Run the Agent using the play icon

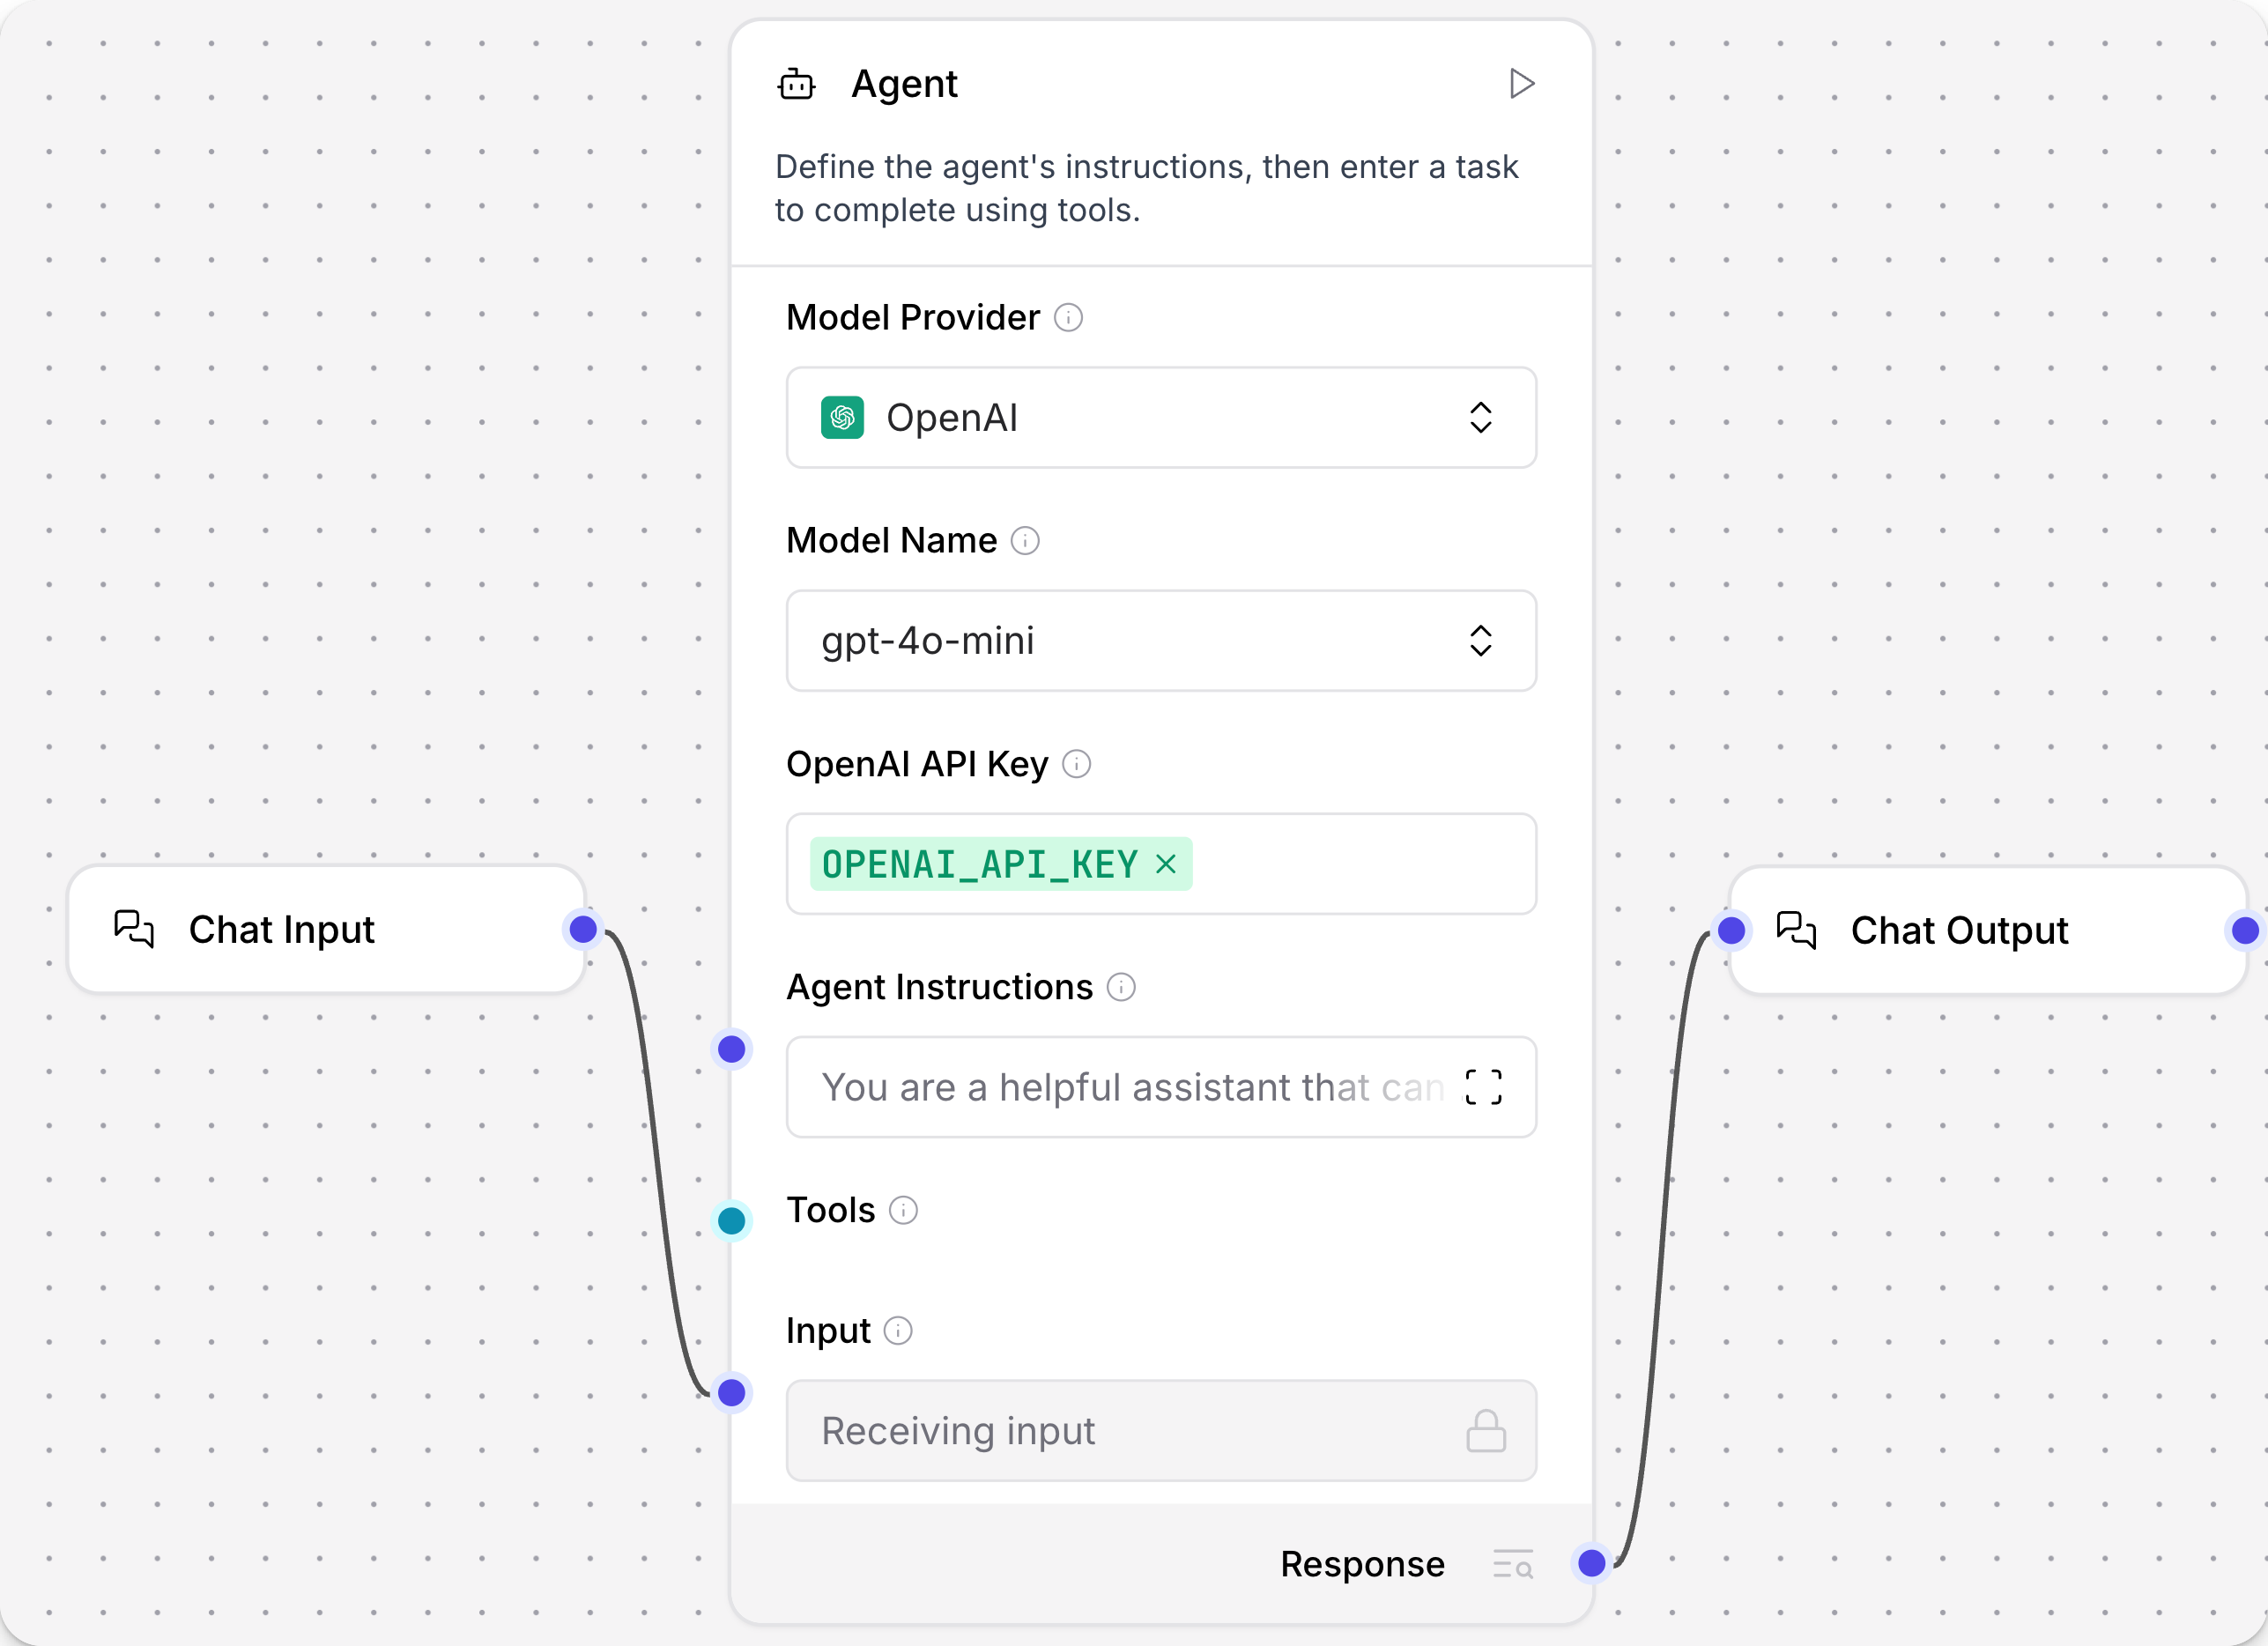point(1521,83)
